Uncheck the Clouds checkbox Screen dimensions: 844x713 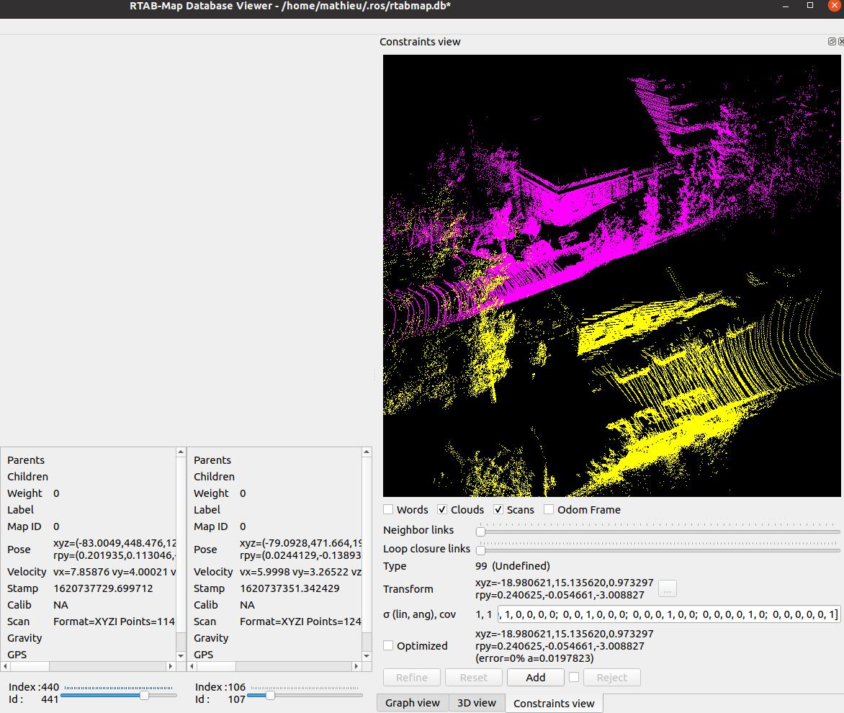pyautogui.click(x=442, y=509)
